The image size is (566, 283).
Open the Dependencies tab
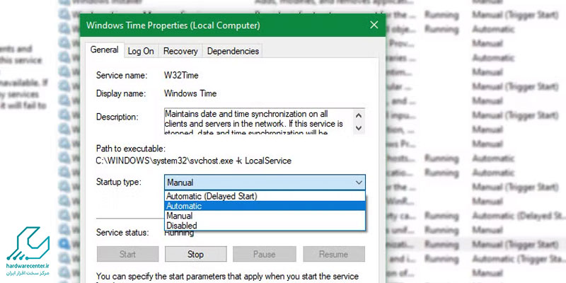pyautogui.click(x=233, y=51)
